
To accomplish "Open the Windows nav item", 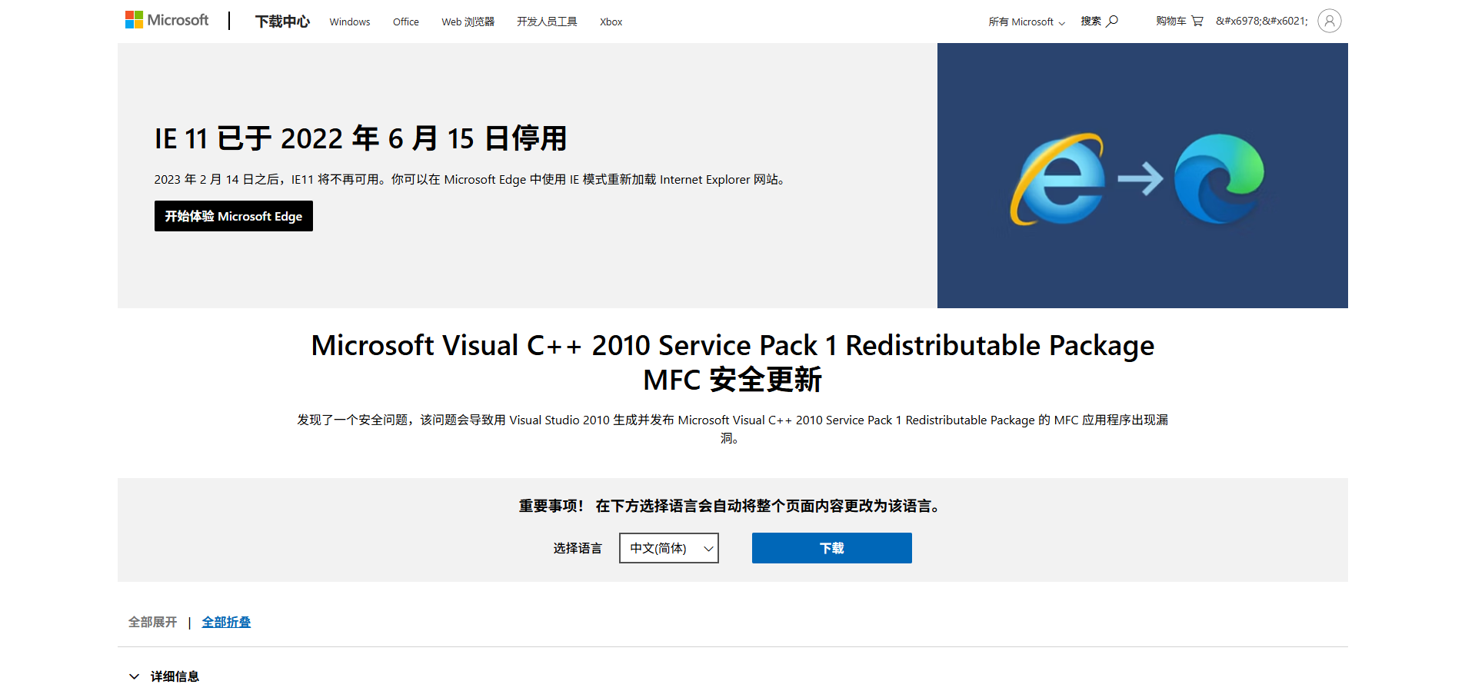I will point(349,22).
